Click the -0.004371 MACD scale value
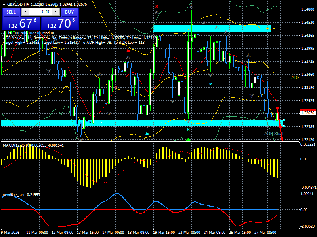 [308, 187]
